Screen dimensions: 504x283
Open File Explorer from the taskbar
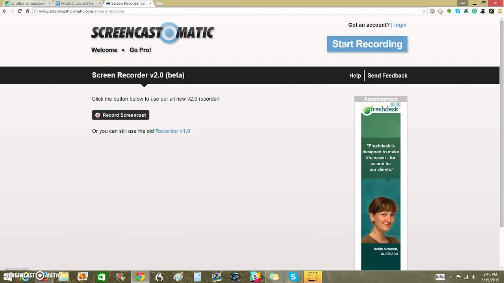(63, 277)
